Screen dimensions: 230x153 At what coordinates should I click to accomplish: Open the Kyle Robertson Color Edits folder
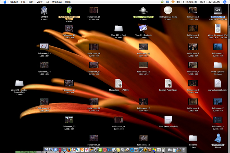69,10
